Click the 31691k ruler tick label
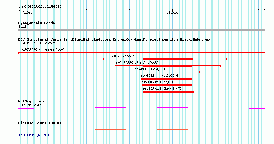The width and height of the screenshot is (274, 144). [x=172, y=12]
